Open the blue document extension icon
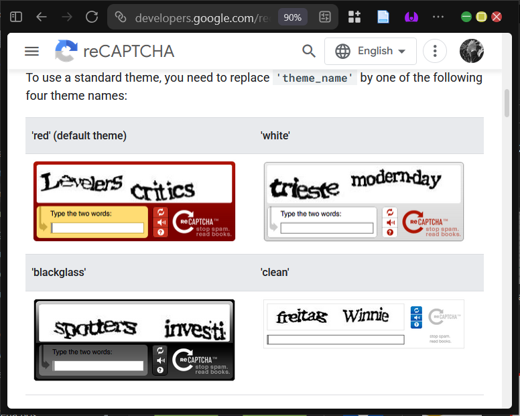Screen dimensions: 520x416 pyautogui.click(x=383, y=17)
